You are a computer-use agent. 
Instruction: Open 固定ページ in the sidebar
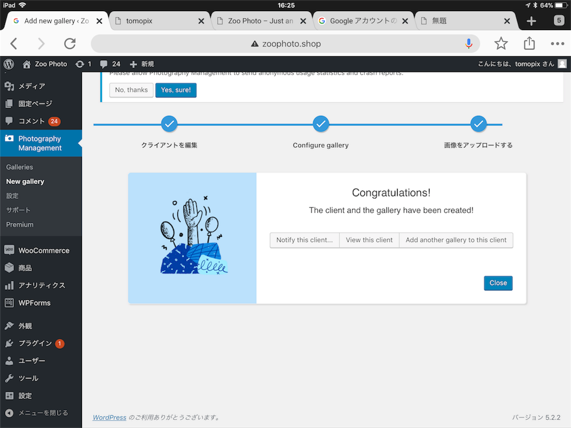pos(41,104)
